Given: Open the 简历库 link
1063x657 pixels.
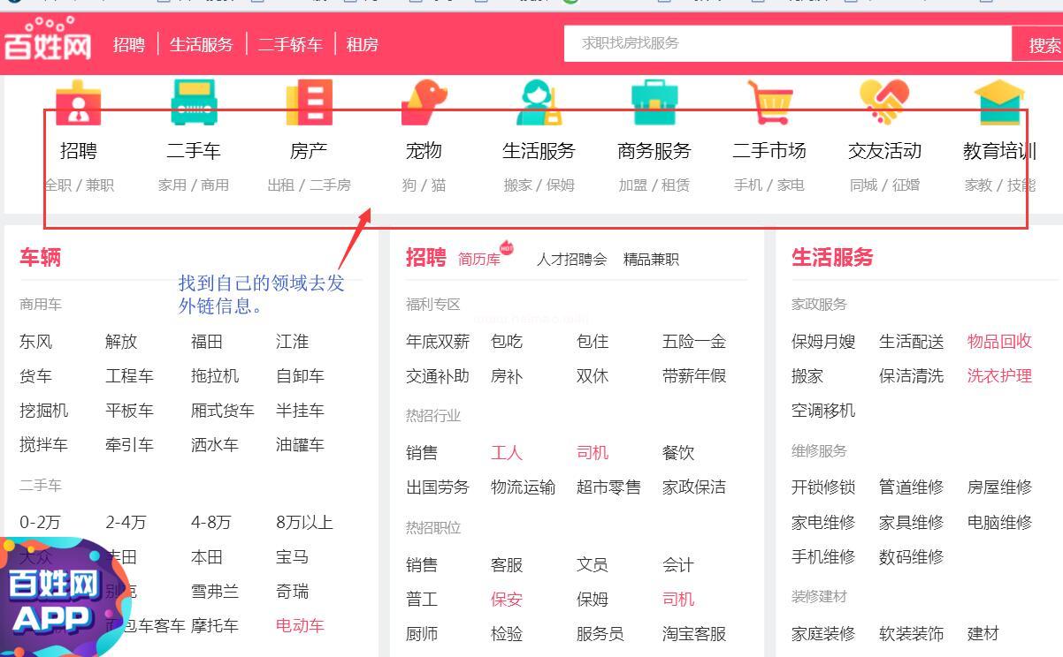Looking at the screenshot, I should coord(478,260).
